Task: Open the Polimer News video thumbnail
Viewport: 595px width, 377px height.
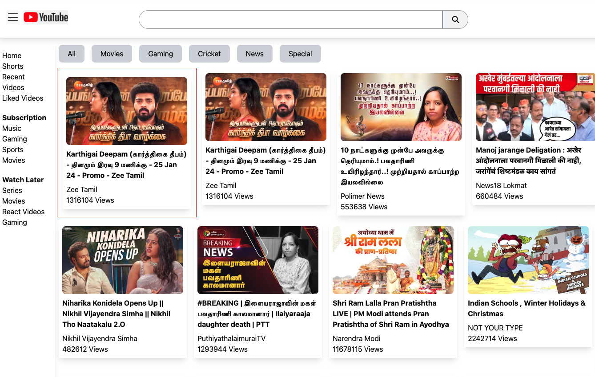Action: coord(401,107)
